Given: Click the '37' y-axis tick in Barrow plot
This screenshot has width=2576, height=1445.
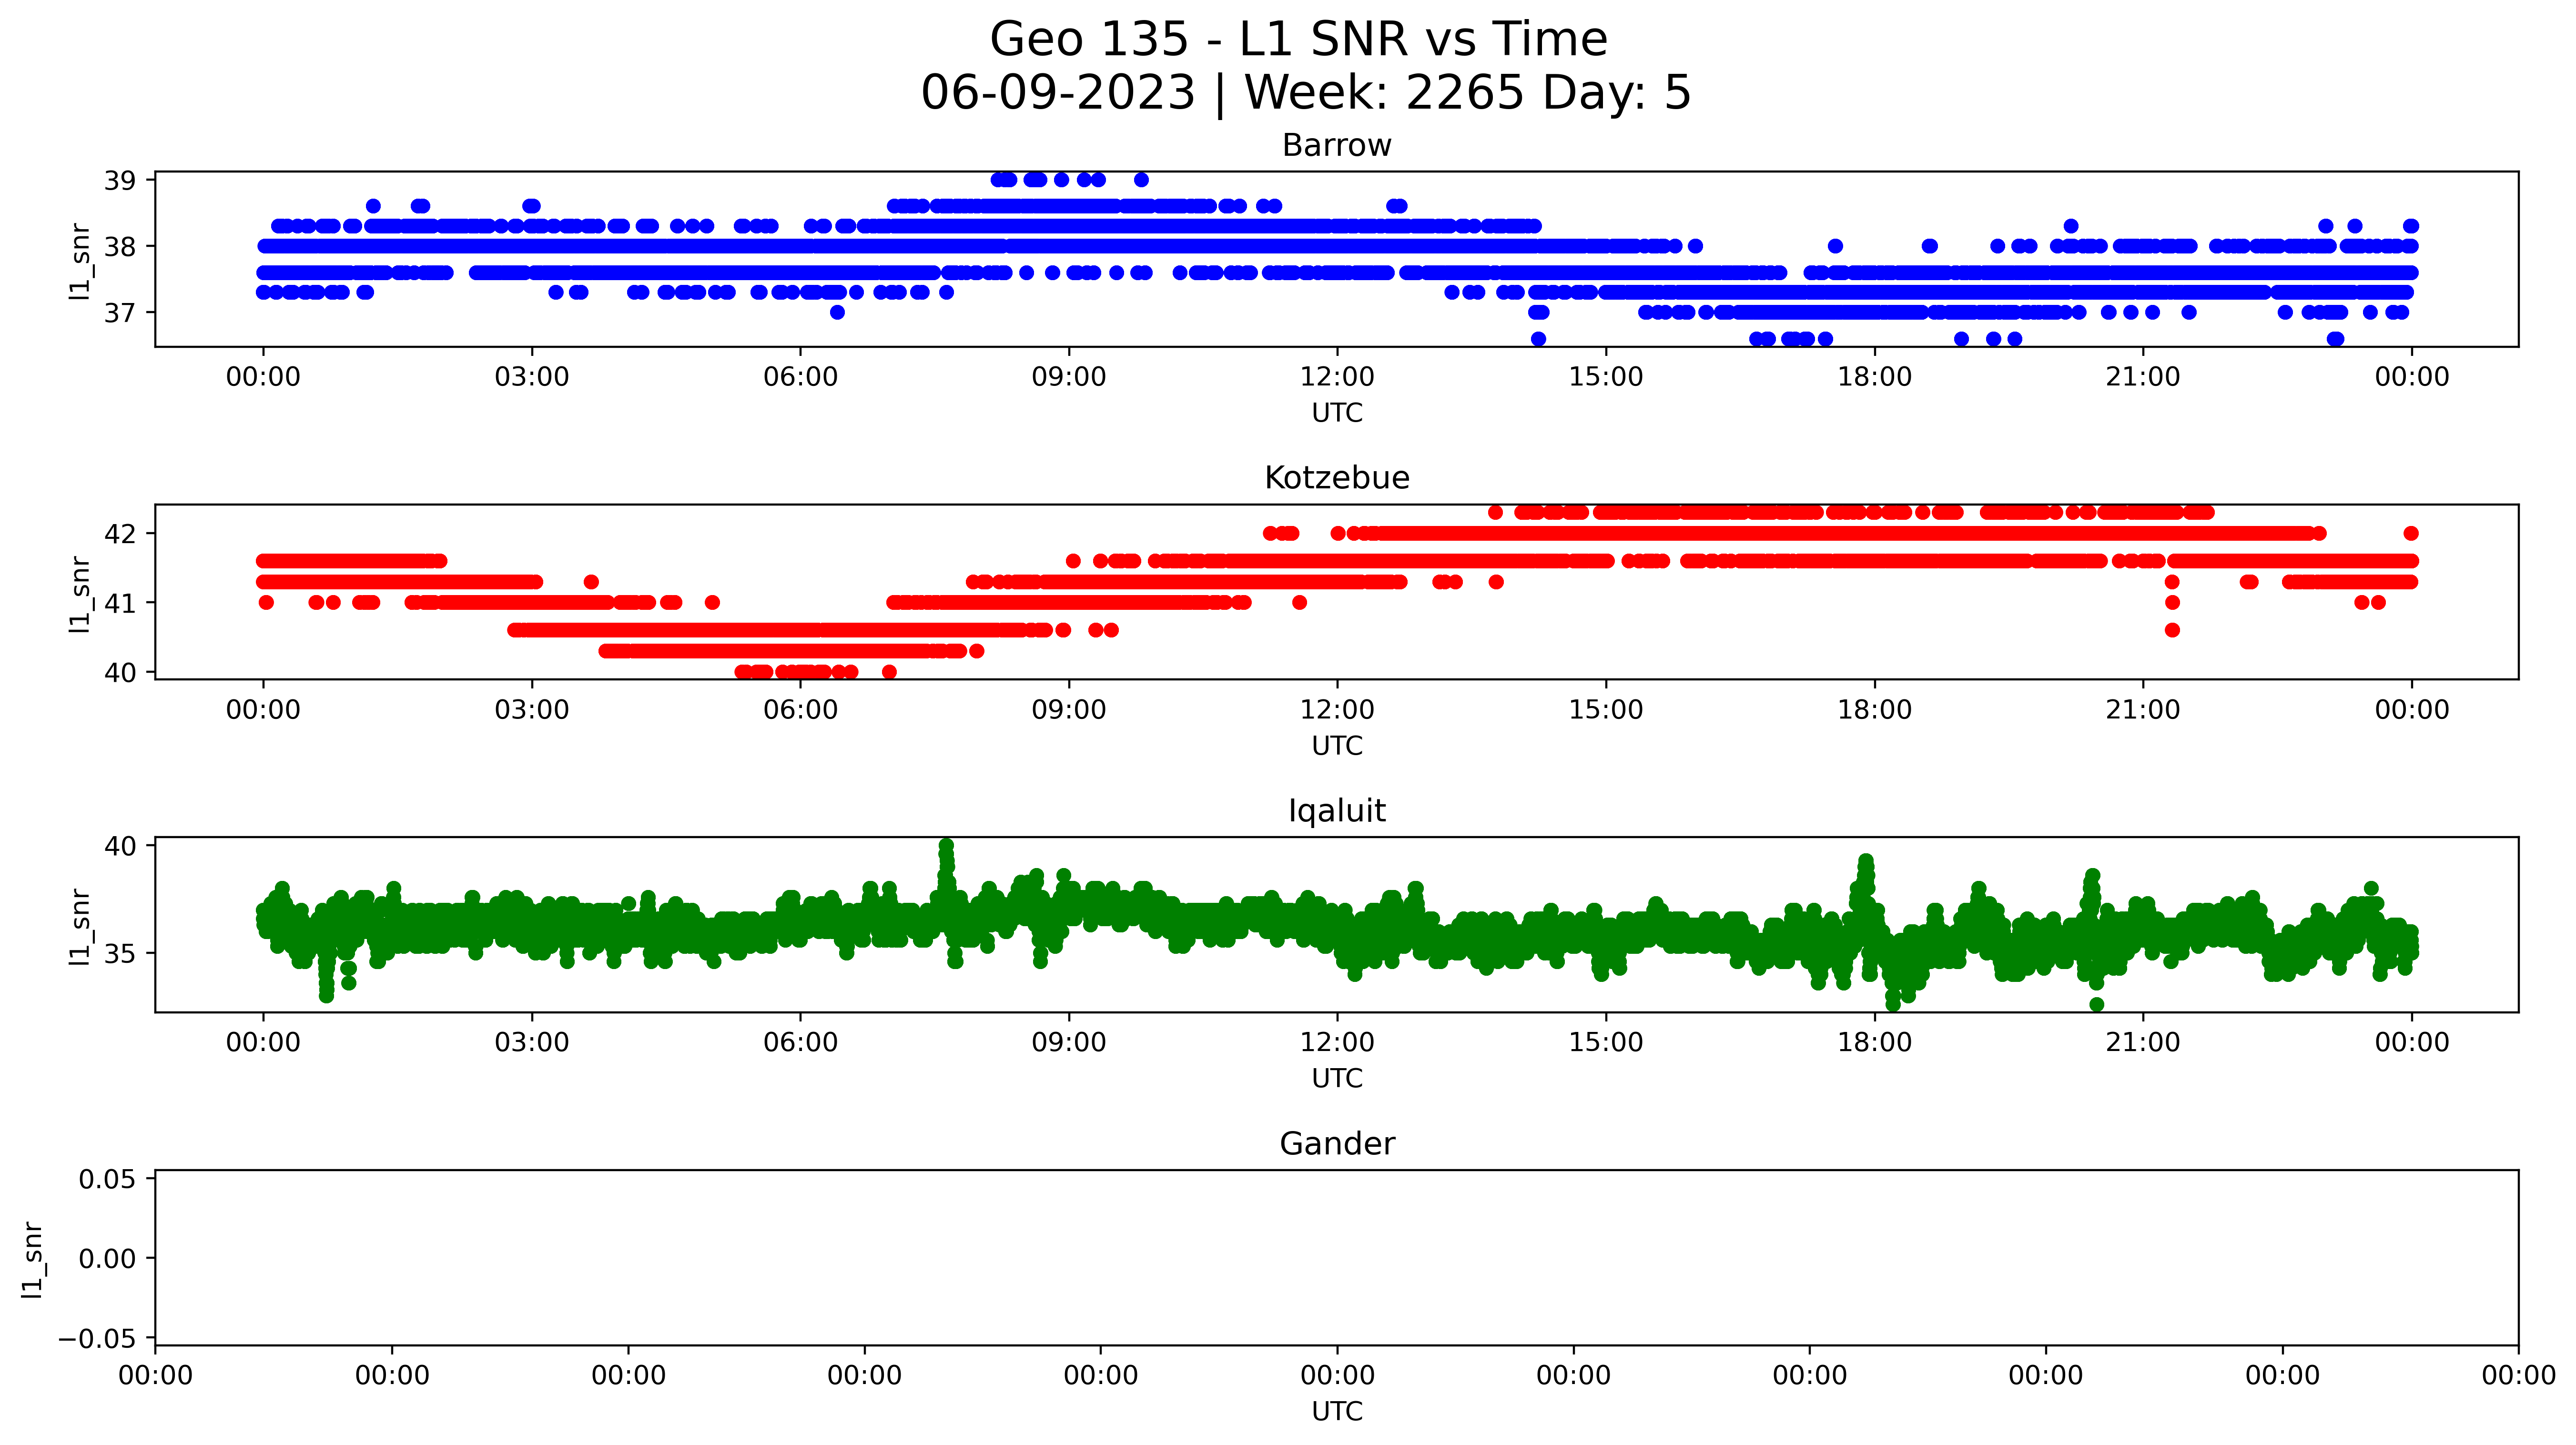Looking at the screenshot, I should click(x=120, y=313).
